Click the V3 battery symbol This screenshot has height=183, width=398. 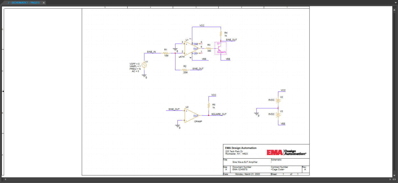click(278, 115)
